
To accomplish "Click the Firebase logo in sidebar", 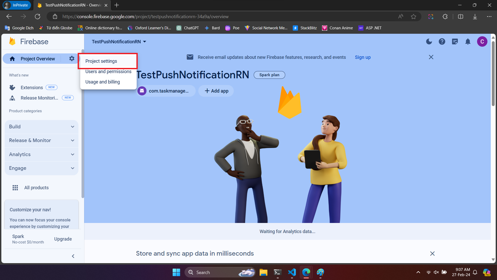I will click(x=28, y=41).
